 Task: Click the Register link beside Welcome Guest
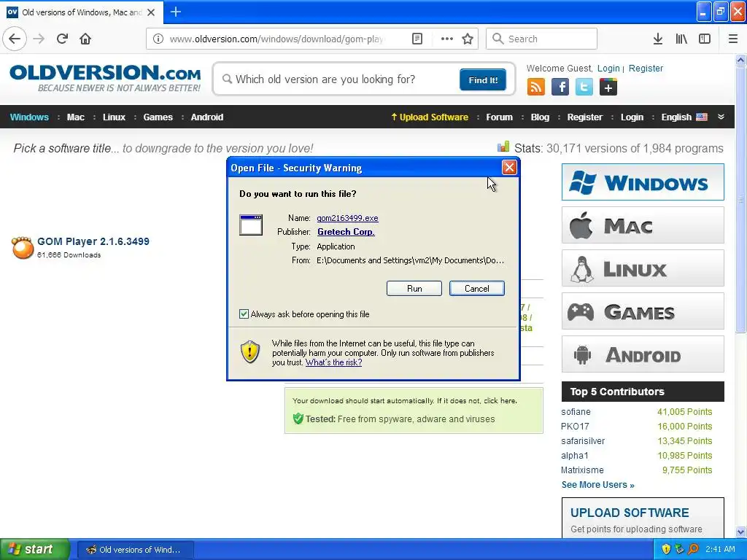coord(646,68)
